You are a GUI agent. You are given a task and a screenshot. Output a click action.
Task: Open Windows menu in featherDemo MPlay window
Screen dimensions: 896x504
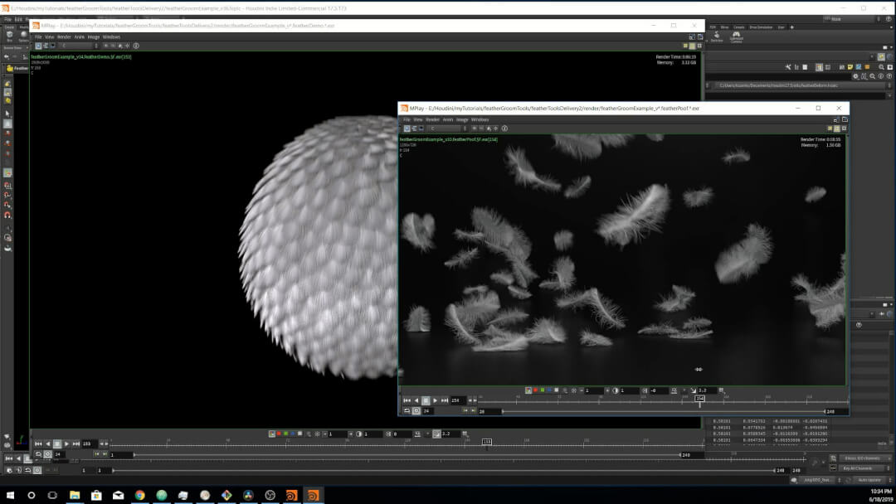click(x=111, y=37)
